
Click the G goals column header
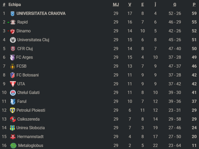175,5
